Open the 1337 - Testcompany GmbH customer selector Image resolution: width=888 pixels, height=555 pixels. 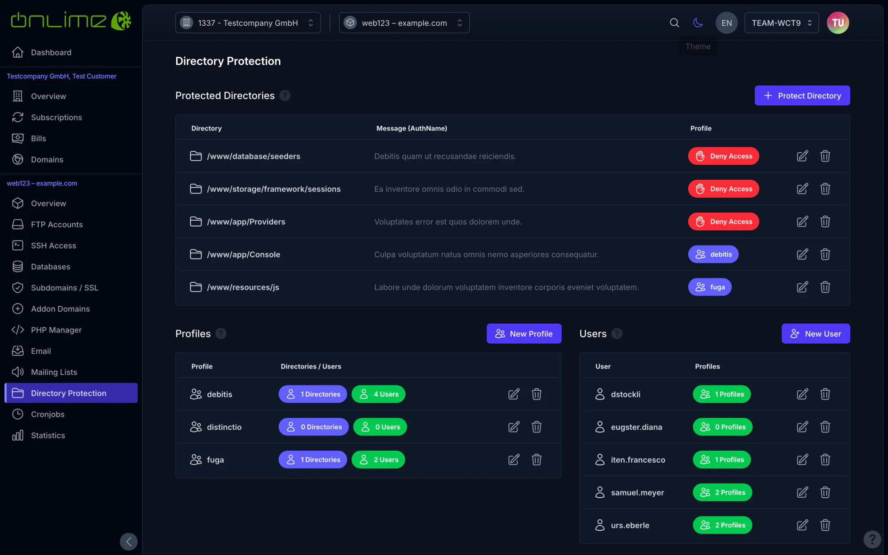[248, 23]
